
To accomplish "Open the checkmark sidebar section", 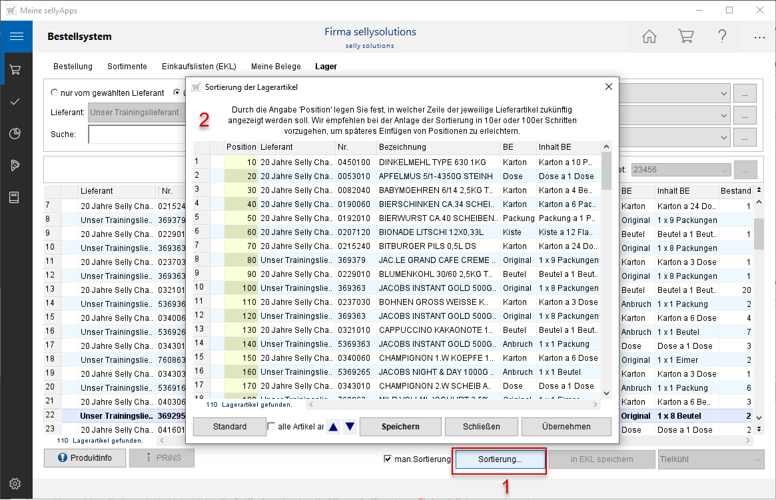I will 16,101.
